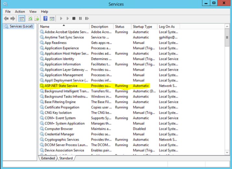The height and width of the screenshot is (169, 232).
Task: Select Services (Local) in the console tree
Action: pyautogui.click(x=21, y=26)
